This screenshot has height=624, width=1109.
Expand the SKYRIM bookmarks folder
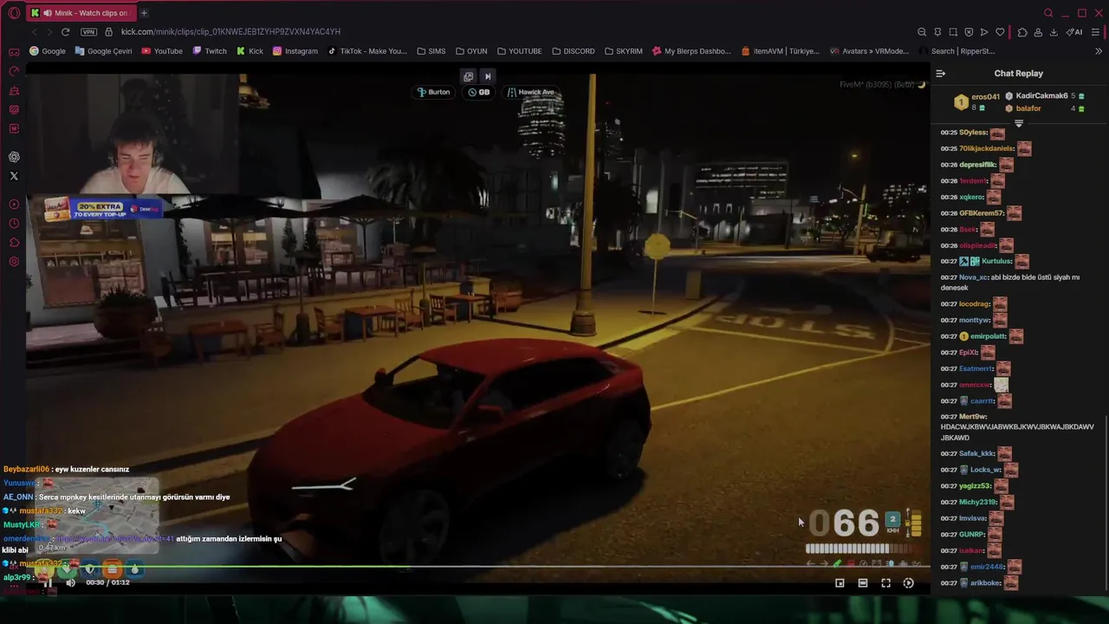click(624, 51)
